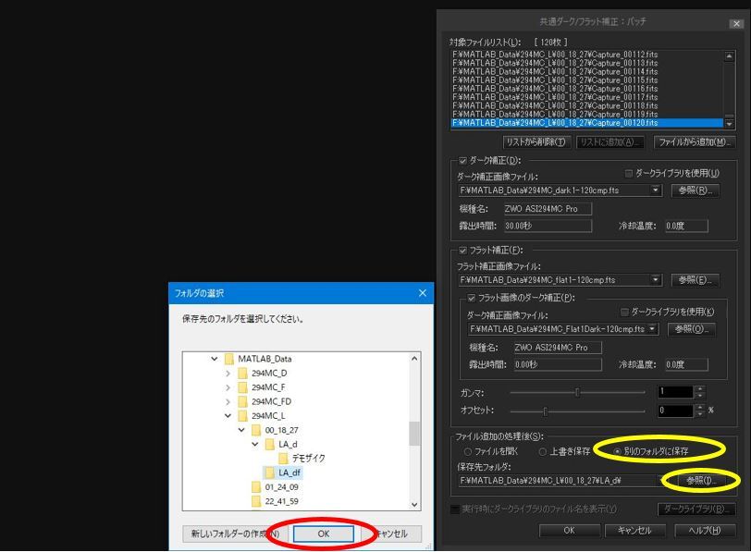Collapse the 294MC_L folder
This screenshot has width=751, height=552.
point(228,415)
